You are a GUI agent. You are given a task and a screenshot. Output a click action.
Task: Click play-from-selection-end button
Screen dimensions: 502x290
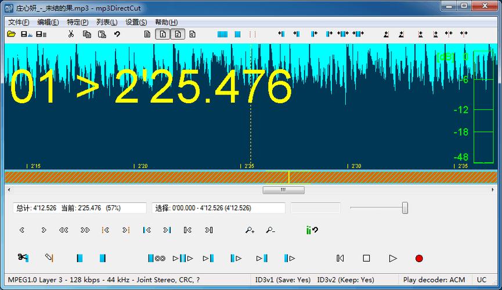pyautogui.click(x=290, y=258)
